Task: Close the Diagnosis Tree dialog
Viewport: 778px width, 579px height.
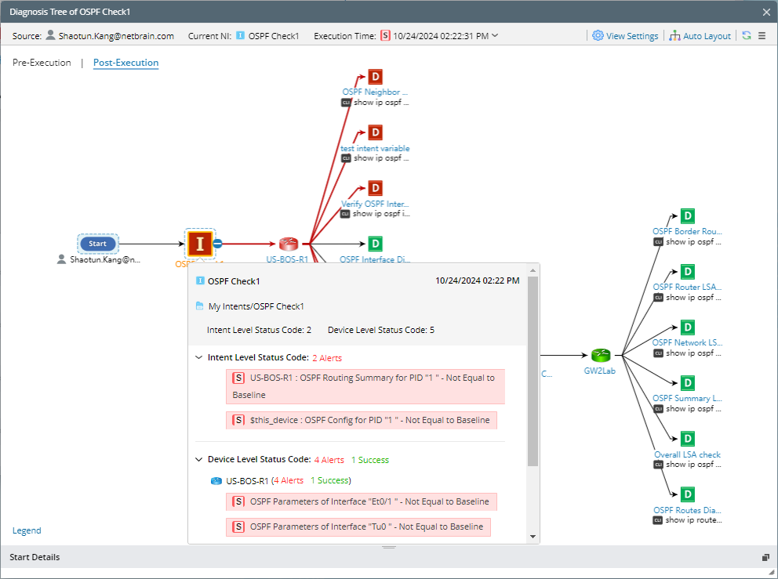Action: (x=766, y=12)
